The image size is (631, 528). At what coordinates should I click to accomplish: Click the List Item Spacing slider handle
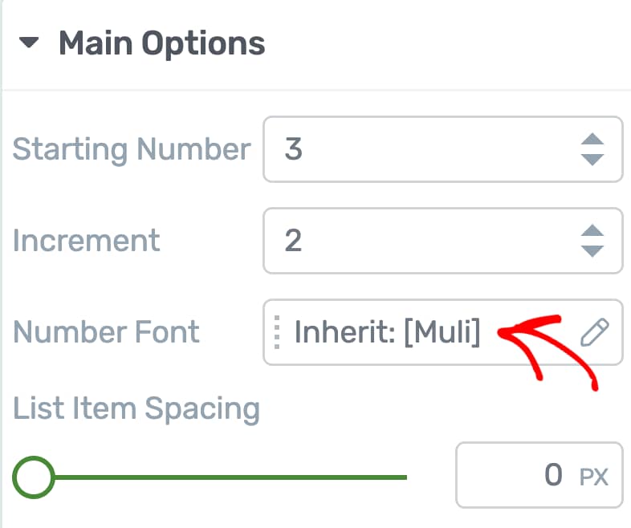(34, 477)
